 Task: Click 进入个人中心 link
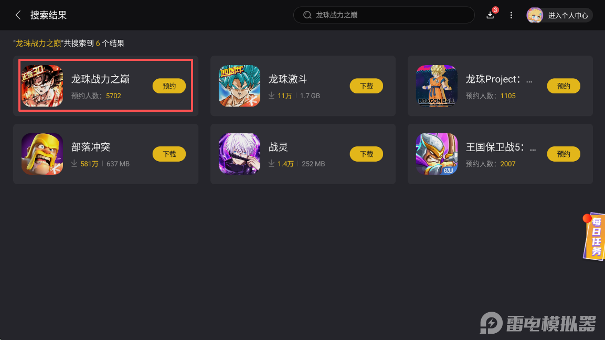pyautogui.click(x=568, y=15)
